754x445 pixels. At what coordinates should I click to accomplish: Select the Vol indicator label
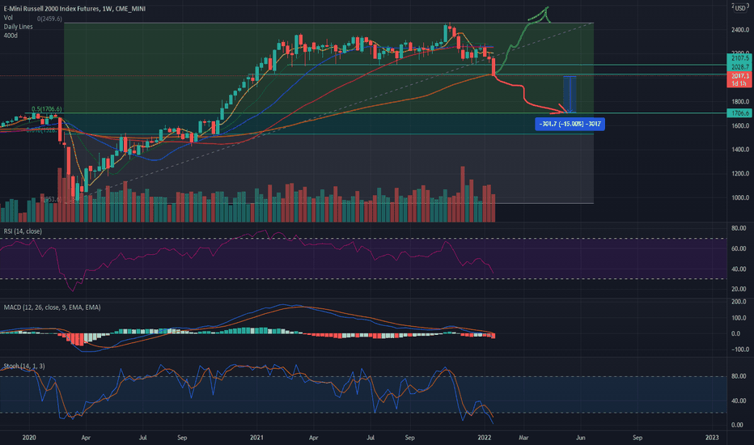[x=8, y=18]
